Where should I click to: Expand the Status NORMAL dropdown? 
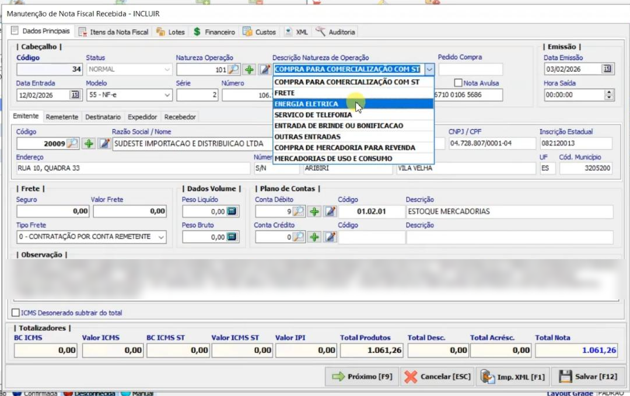click(167, 69)
